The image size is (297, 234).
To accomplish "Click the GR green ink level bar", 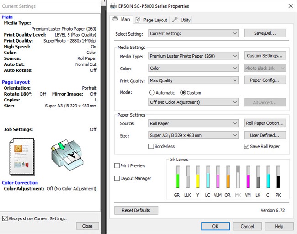I will (x=178, y=177).
